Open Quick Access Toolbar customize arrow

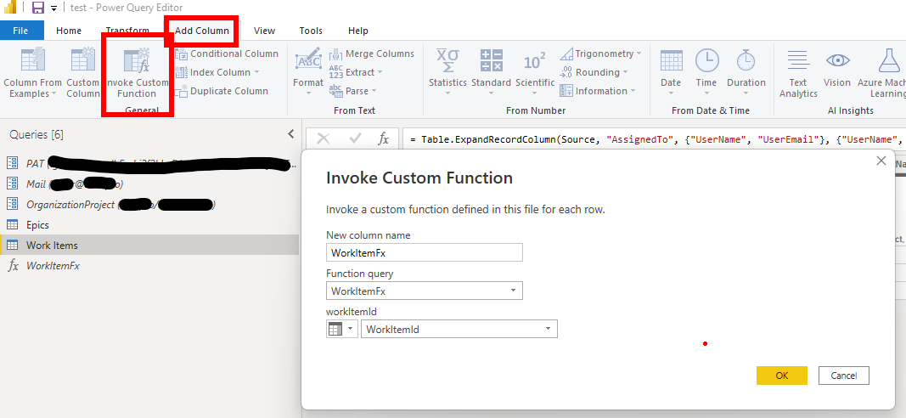click(x=53, y=8)
